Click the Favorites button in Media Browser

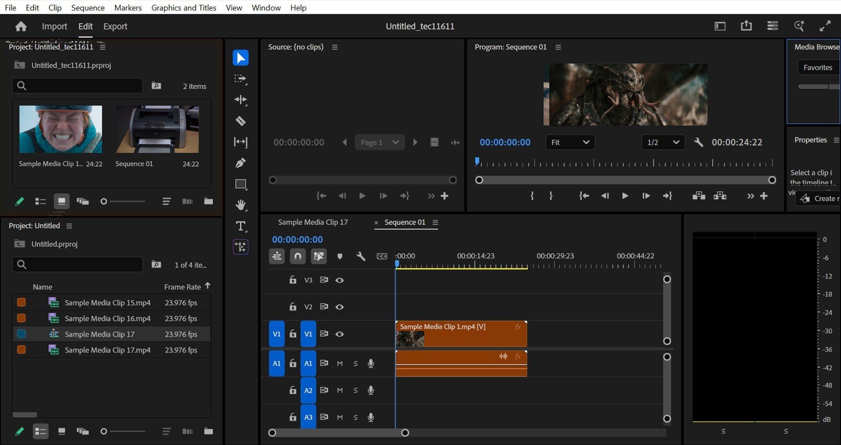tap(818, 67)
